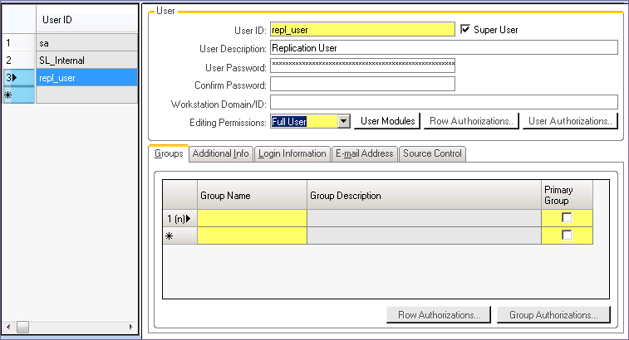
Task: Switch to the Additional Info tab
Action: 220,153
